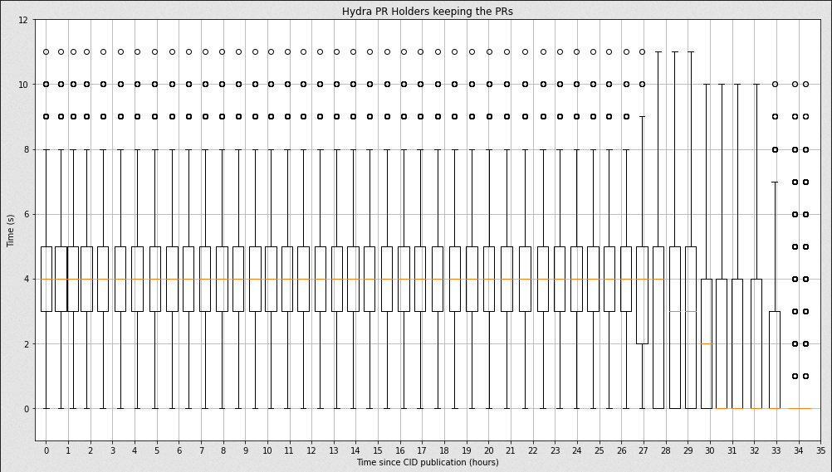This screenshot has height=472, width=832.
Task: Click the y-axis tick label 2
Action: tap(26, 344)
